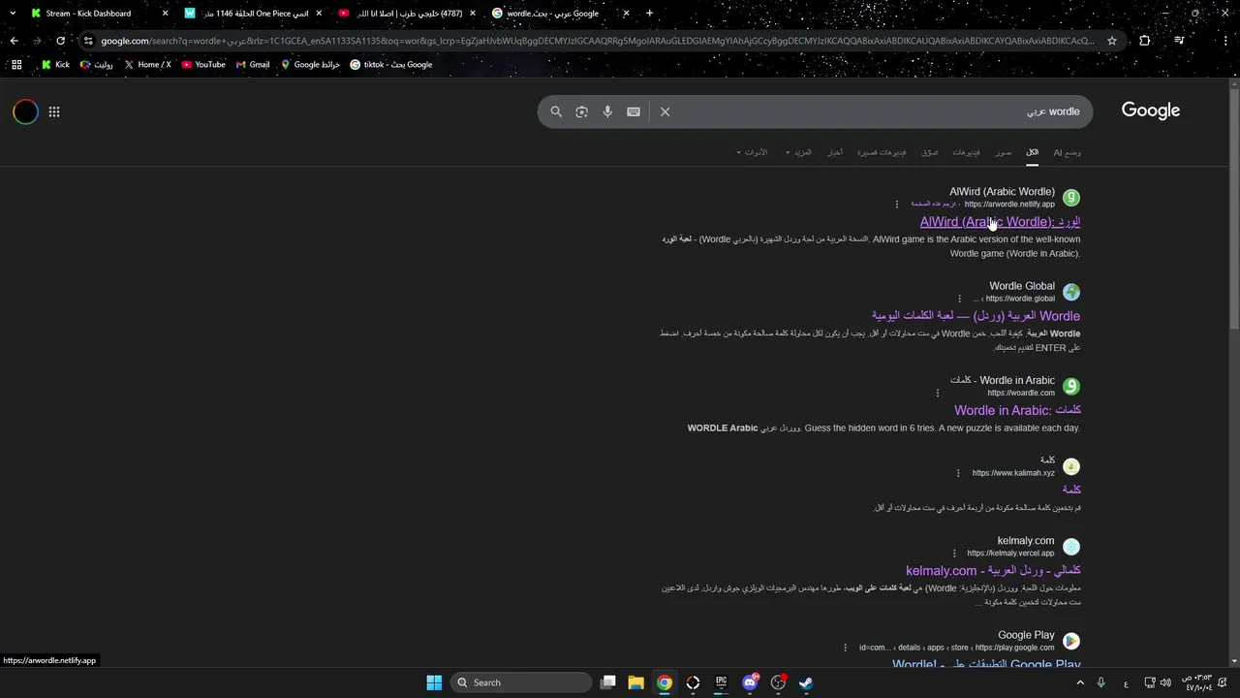Click the magnifier search icon in Google search box
Image resolution: width=1240 pixels, height=698 pixels.
pyautogui.click(x=556, y=111)
